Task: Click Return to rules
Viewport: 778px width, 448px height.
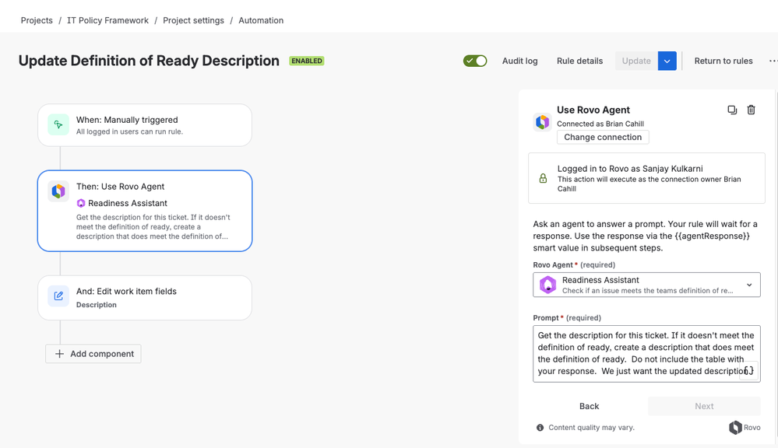Action: pos(723,61)
